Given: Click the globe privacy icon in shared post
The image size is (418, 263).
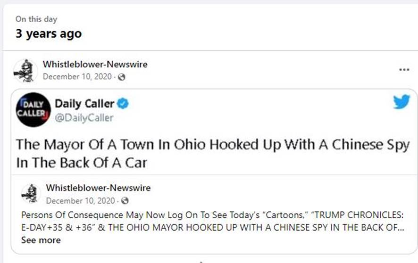Looking at the screenshot, I should tap(125, 201).
